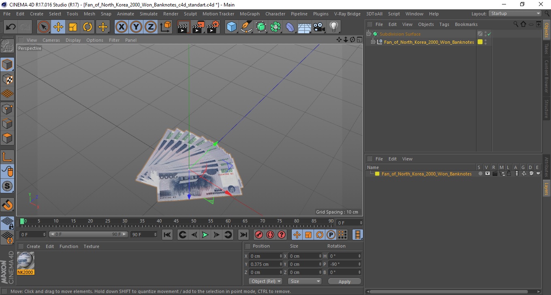Switch to Attributes side tab

point(547,167)
